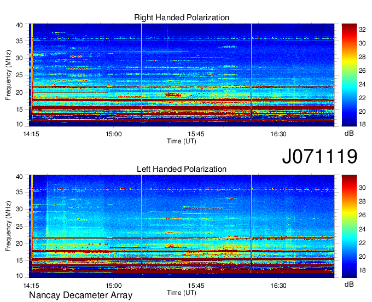Click the dB unit label under bottom color bar
The width and height of the screenshot is (372, 302).
(349, 284)
